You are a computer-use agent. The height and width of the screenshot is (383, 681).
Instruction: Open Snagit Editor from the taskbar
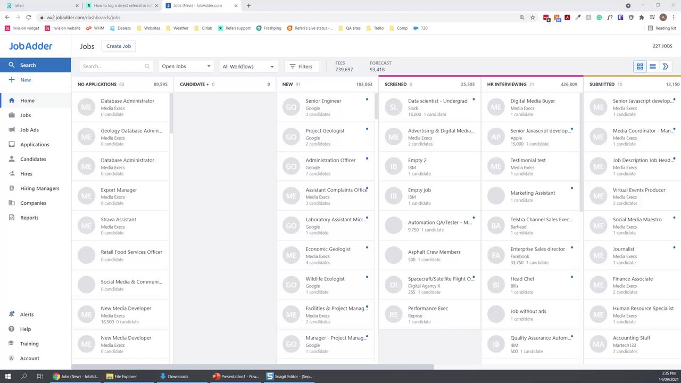pyautogui.click(x=290, y=376)
